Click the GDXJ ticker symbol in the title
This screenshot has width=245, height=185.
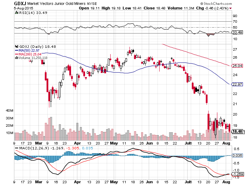[x=20, y=3]
